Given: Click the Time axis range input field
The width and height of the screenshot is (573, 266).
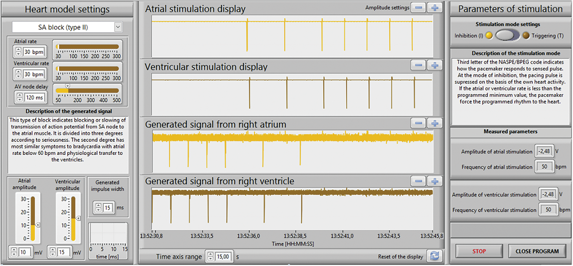Looking at the screenshot, I should click(223, 256).
